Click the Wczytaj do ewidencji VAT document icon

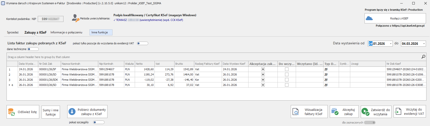coord(398,112)
